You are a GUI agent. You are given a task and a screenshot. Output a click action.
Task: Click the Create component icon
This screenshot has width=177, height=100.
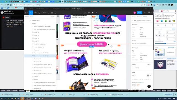pos(89,13)
